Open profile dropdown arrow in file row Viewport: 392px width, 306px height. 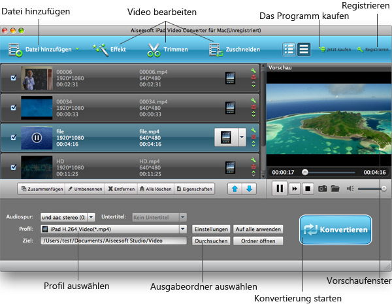click(x=242, y=137)
